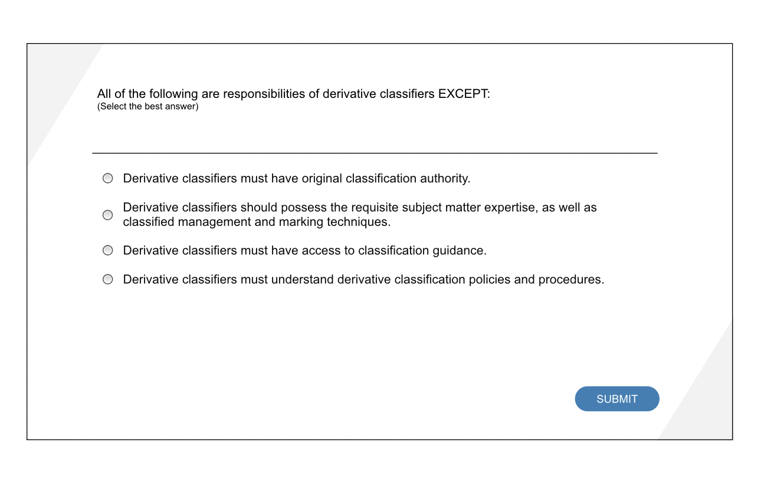
Task: Click the blue SUBMIT label
Action: [x=617, y=398]
